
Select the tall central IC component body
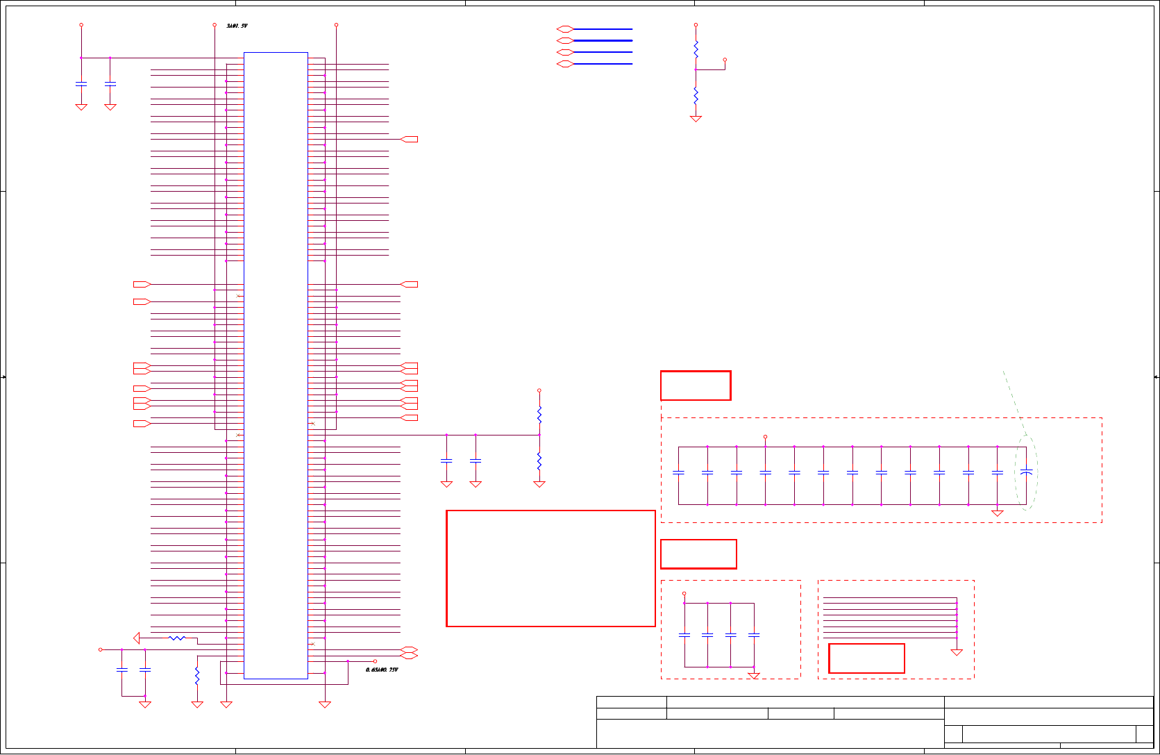(x=276, y=365)
